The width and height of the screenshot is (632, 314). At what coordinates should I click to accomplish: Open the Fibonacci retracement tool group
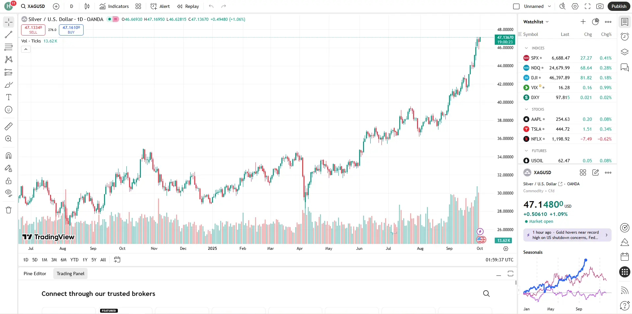click(x=9, y=47)
